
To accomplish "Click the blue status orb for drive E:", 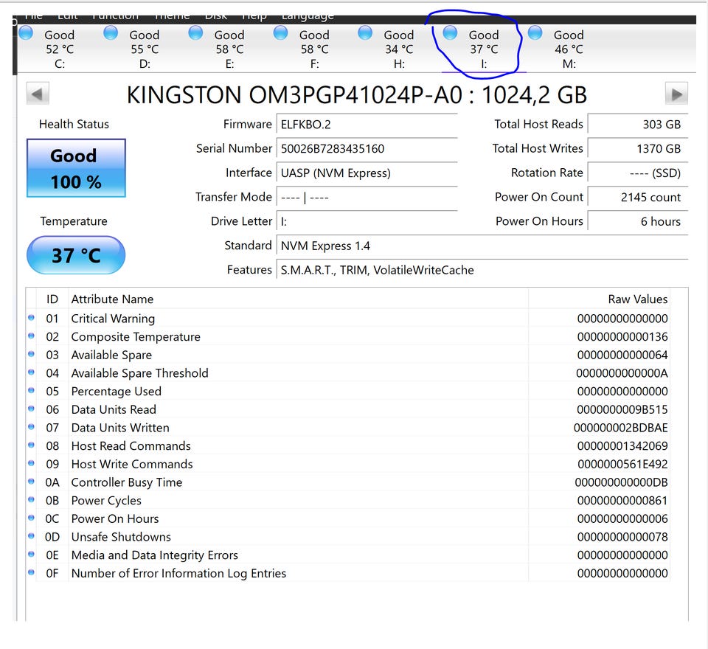I will click(195, 33).
